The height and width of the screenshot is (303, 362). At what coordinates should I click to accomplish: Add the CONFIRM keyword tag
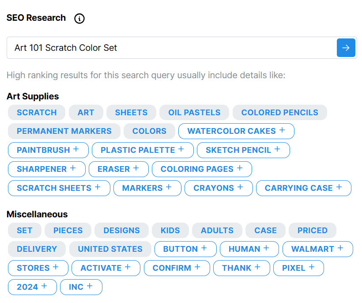(x=177, y=268)
